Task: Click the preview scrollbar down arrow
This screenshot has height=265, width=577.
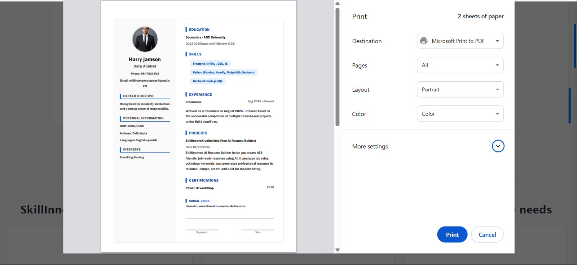Action: coord(338,250)
